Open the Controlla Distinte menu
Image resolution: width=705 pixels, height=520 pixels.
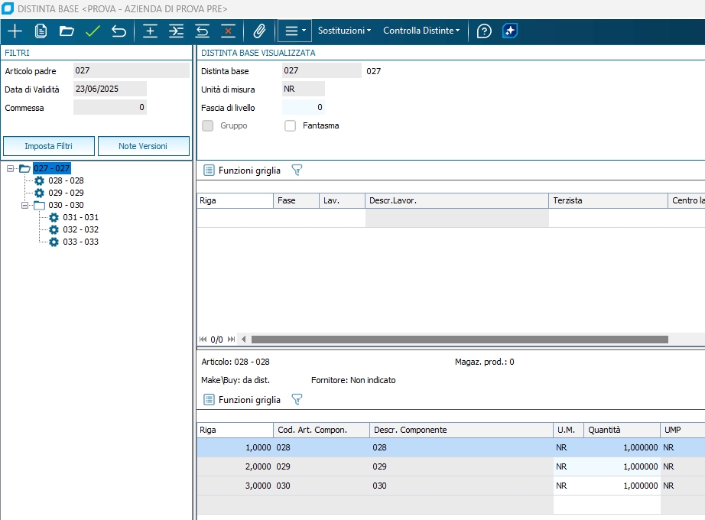[x=421, y=31]
